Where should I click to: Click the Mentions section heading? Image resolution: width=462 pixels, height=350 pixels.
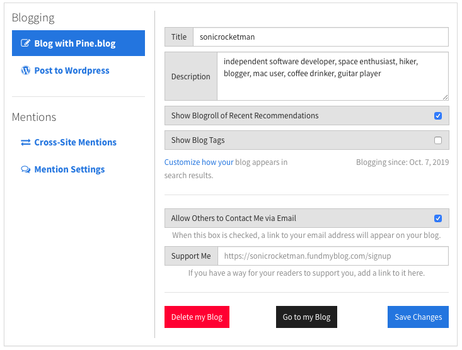click(34, 117)
